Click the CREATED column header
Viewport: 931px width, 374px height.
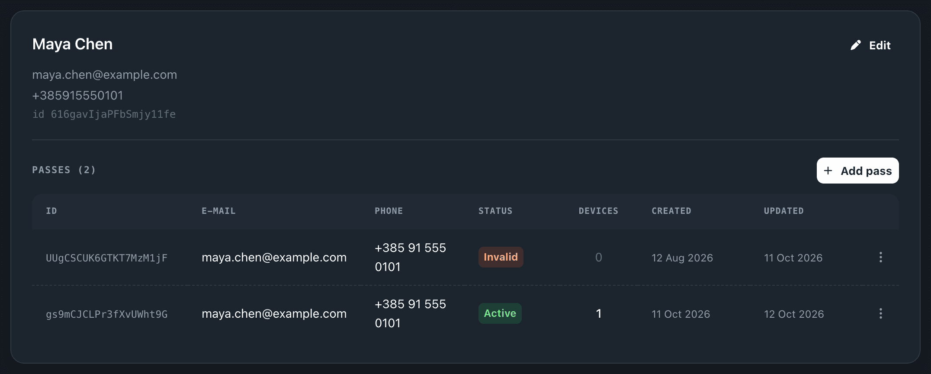coord(671,211)
